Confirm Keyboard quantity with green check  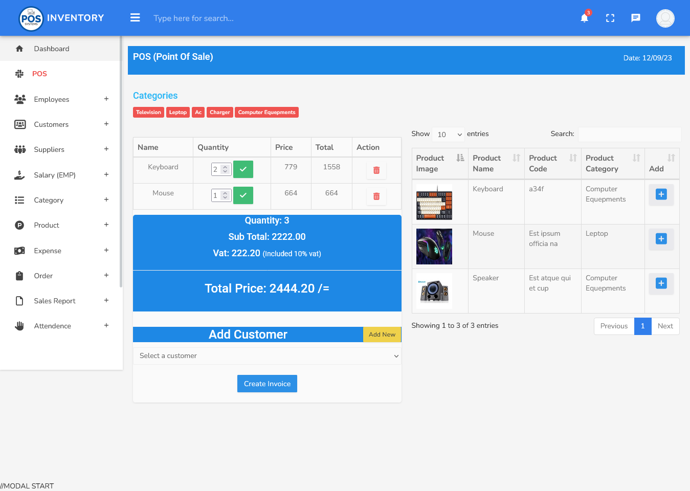pos(243,169)
